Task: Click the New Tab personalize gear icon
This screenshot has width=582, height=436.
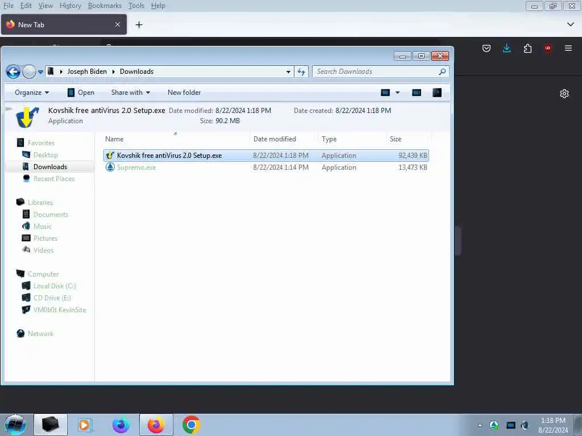Action: click(564, 94)
